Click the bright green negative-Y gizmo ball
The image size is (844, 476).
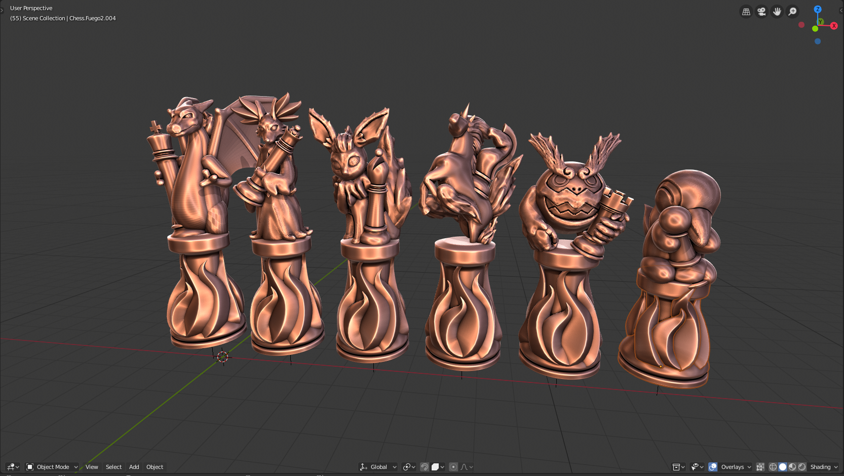tap(815, 29)
